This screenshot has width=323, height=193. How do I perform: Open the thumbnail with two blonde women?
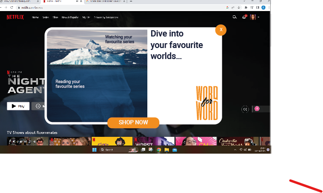pyautogui.click(x=70, y=141)
